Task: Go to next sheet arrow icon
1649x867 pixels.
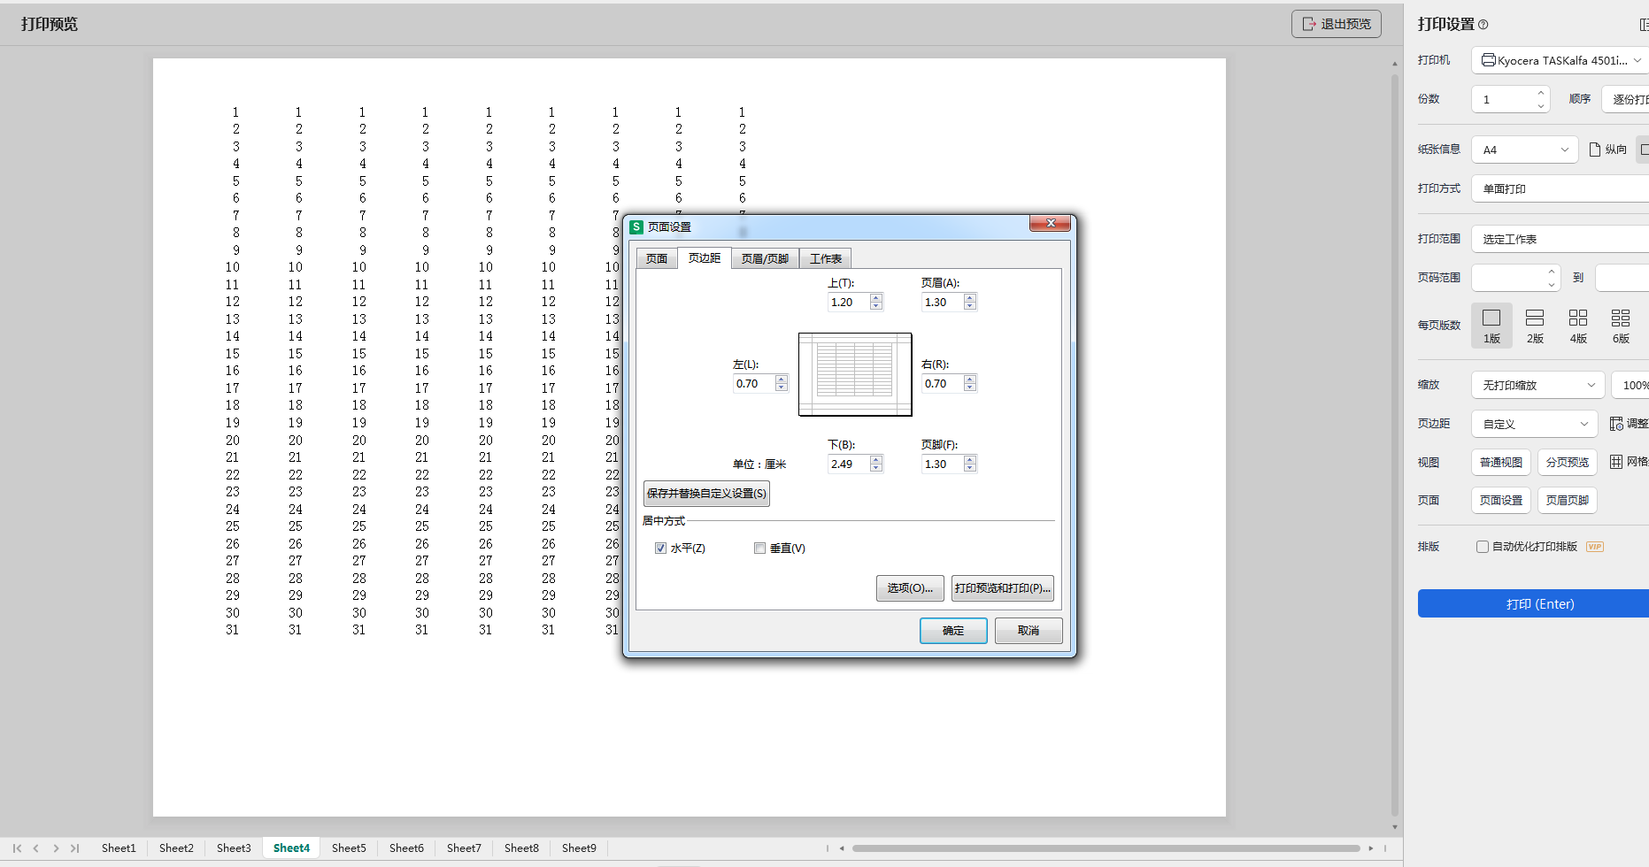Action: (56, 848)
